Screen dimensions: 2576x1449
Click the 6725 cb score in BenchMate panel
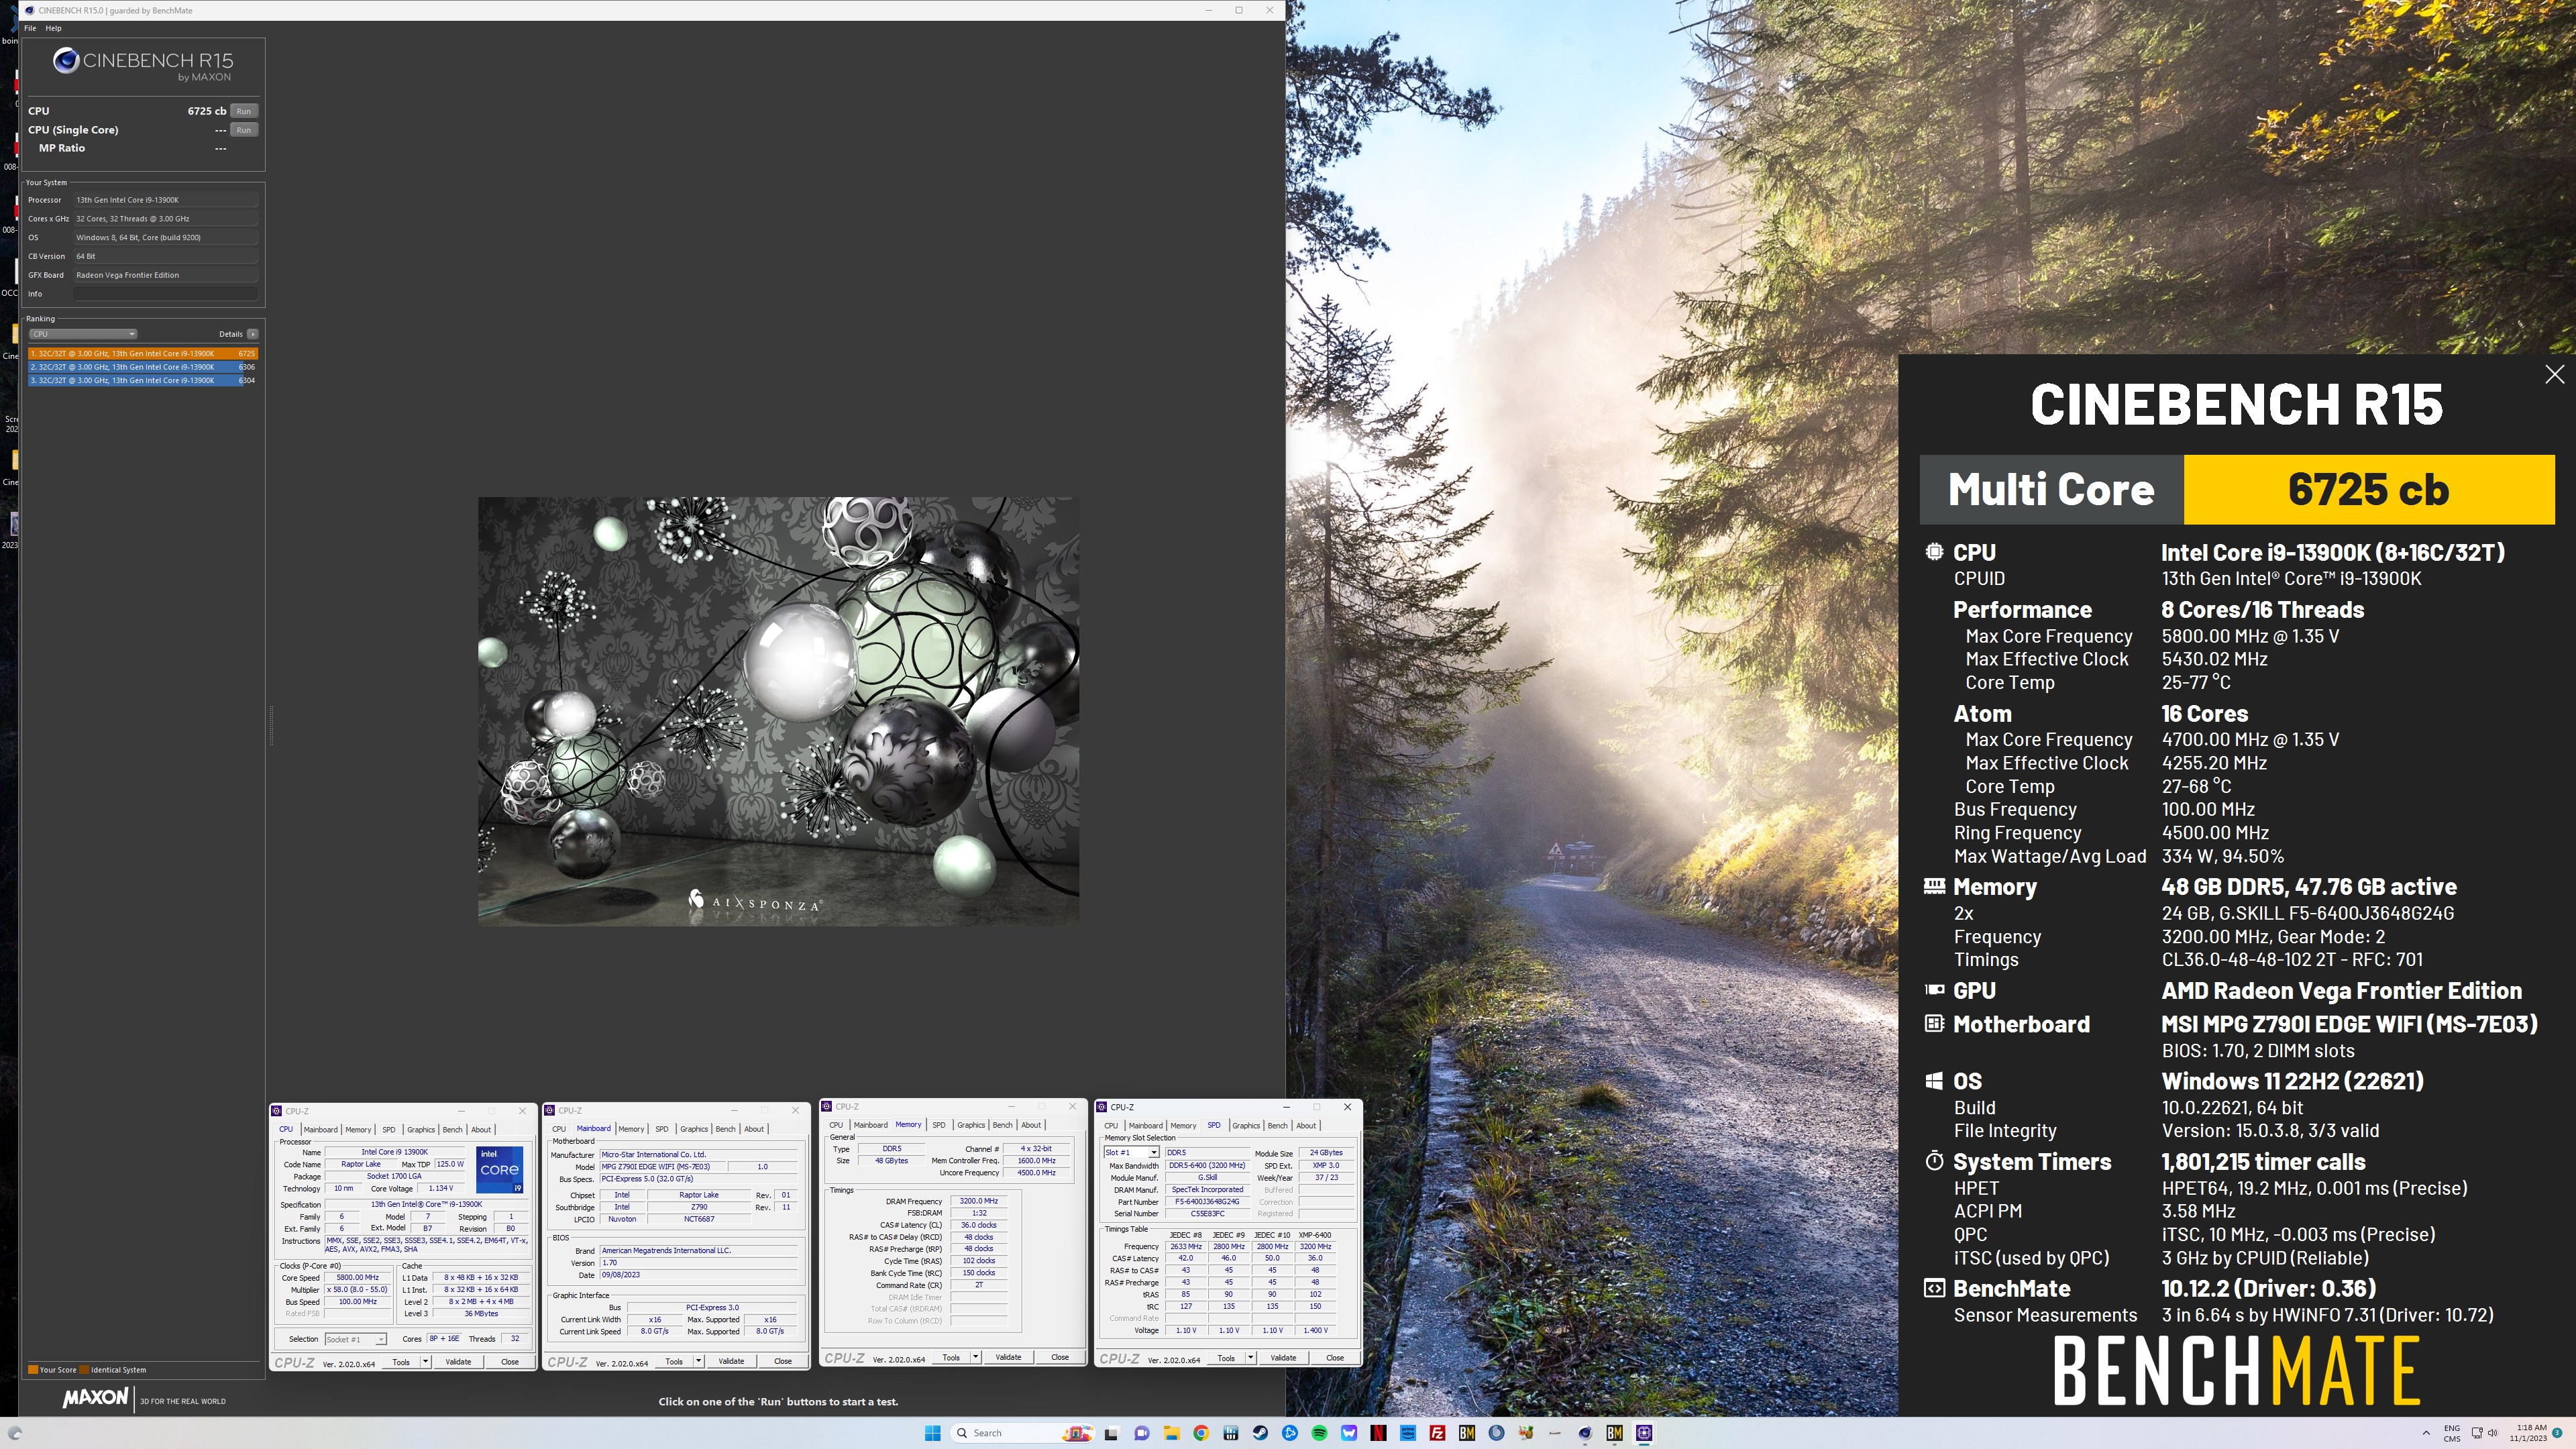2368,490
